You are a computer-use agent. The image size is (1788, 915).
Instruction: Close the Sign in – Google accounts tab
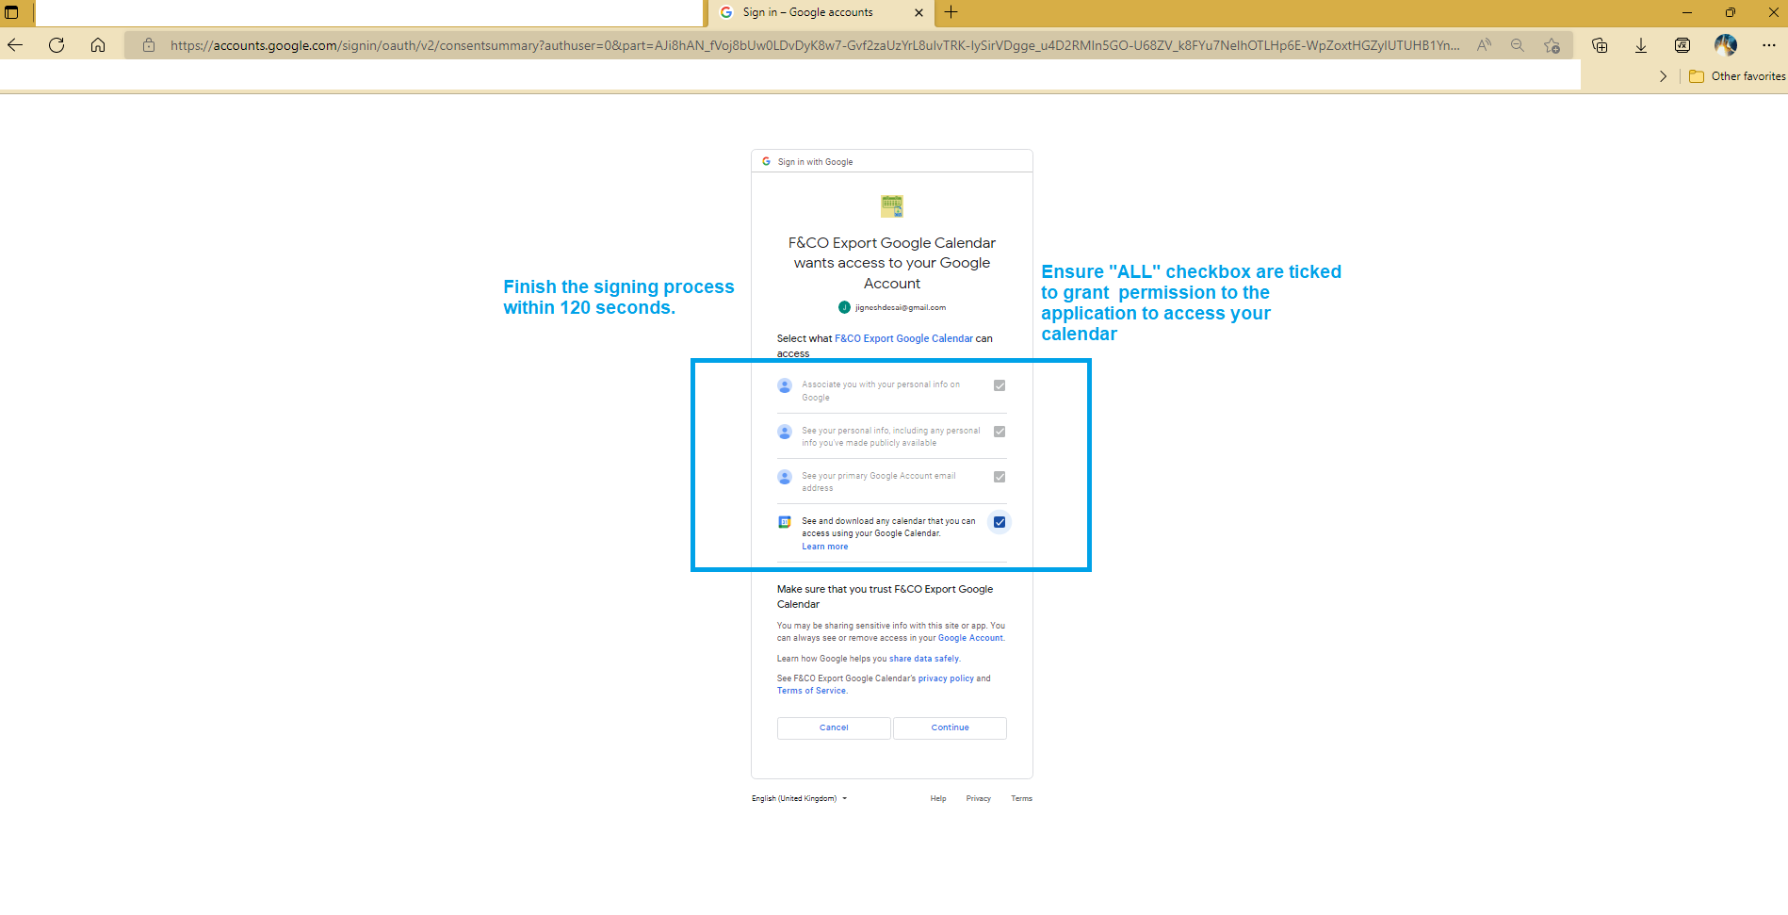tap(918, 12)
